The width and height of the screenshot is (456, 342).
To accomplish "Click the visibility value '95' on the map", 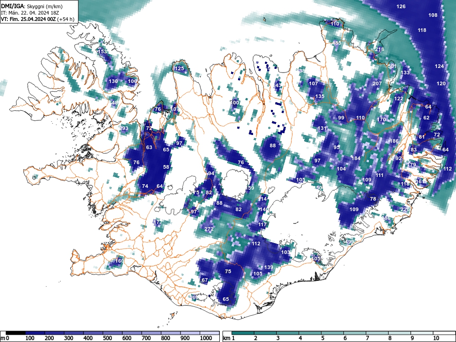I will click(337, 147).
